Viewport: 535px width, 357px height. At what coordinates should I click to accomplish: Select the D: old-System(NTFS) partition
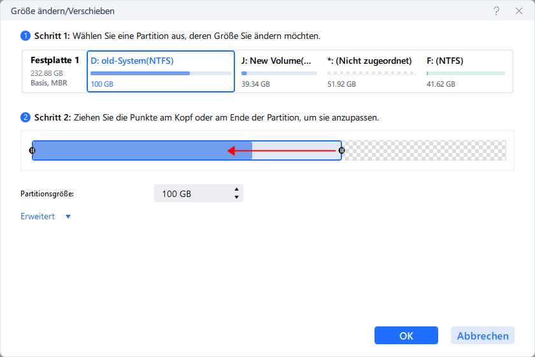[160, 71]
